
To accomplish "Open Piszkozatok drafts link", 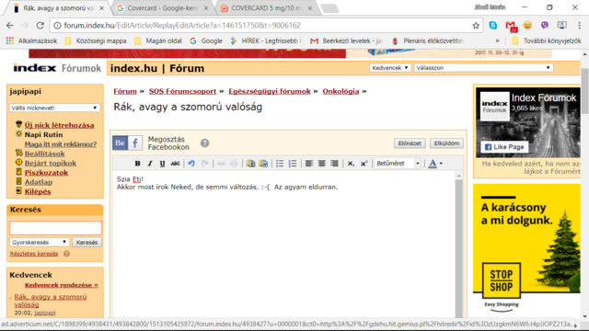I will tap(46, 173).
